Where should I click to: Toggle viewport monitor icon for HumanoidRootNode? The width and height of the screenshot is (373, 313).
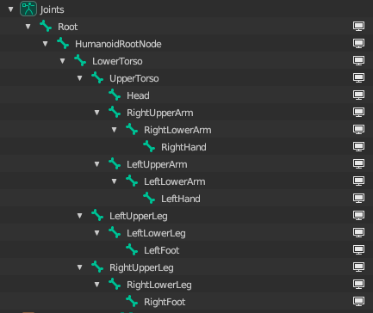tap(358, 43)
